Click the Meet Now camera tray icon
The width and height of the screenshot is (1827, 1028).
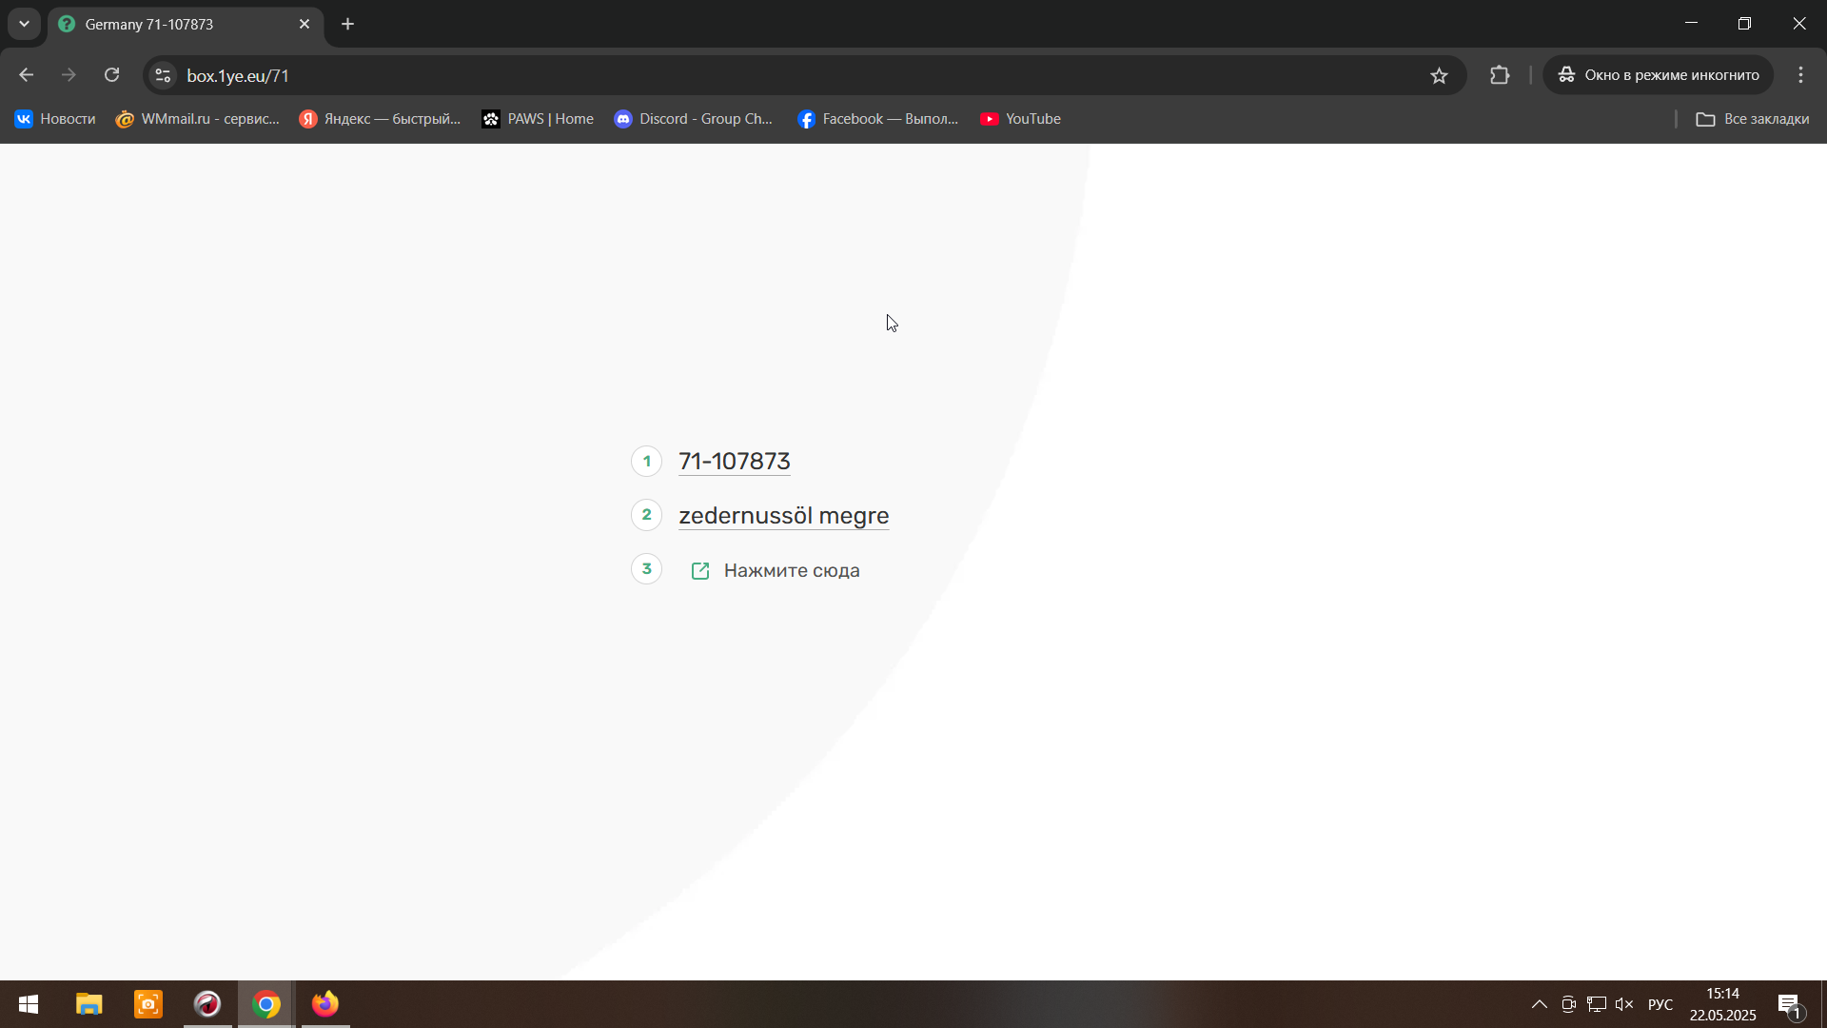pos(1569,1004)
